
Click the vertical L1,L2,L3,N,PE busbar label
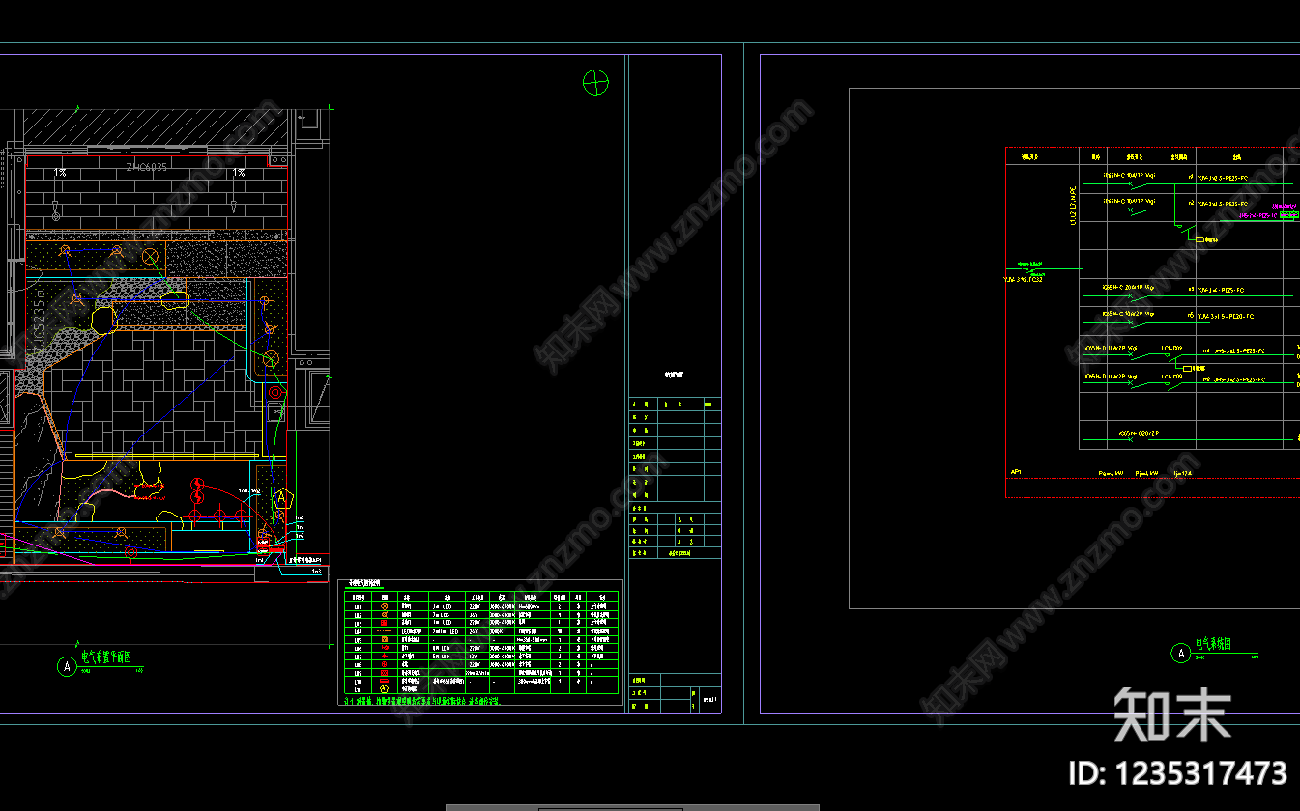pyautogui.click(x=1073, y=205)
